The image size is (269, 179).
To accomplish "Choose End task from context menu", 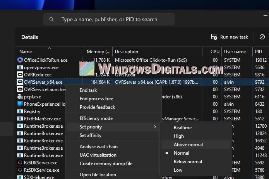I will point(88,90).
